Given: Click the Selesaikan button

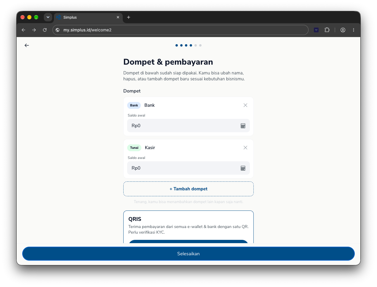Looking at the screenshot, I should (188, 254).
